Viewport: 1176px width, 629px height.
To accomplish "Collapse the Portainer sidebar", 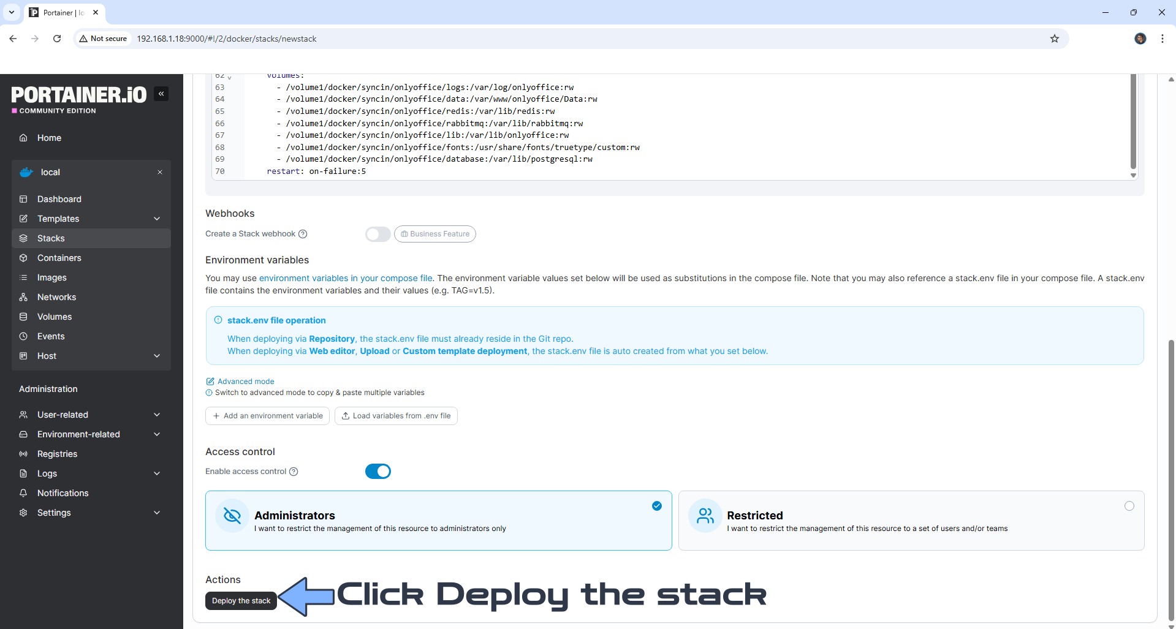I will tap(161, 93).
